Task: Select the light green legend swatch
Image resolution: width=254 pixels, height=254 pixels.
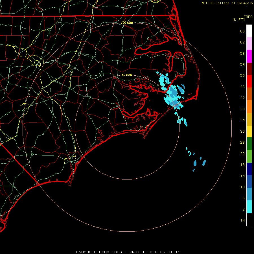Action: [249, 156]
